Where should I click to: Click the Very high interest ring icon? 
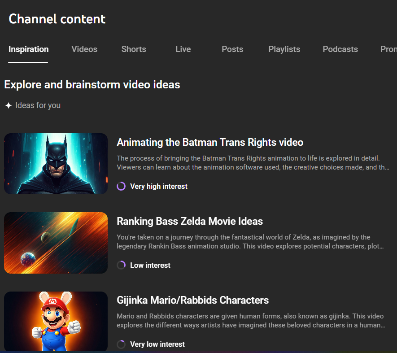[121, 186]
